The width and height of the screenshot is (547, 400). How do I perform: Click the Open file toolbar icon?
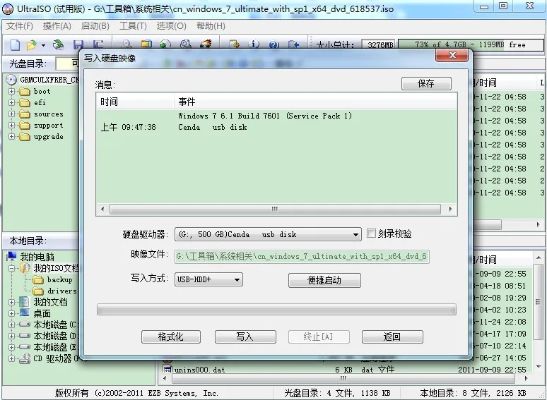coord(31,44)
